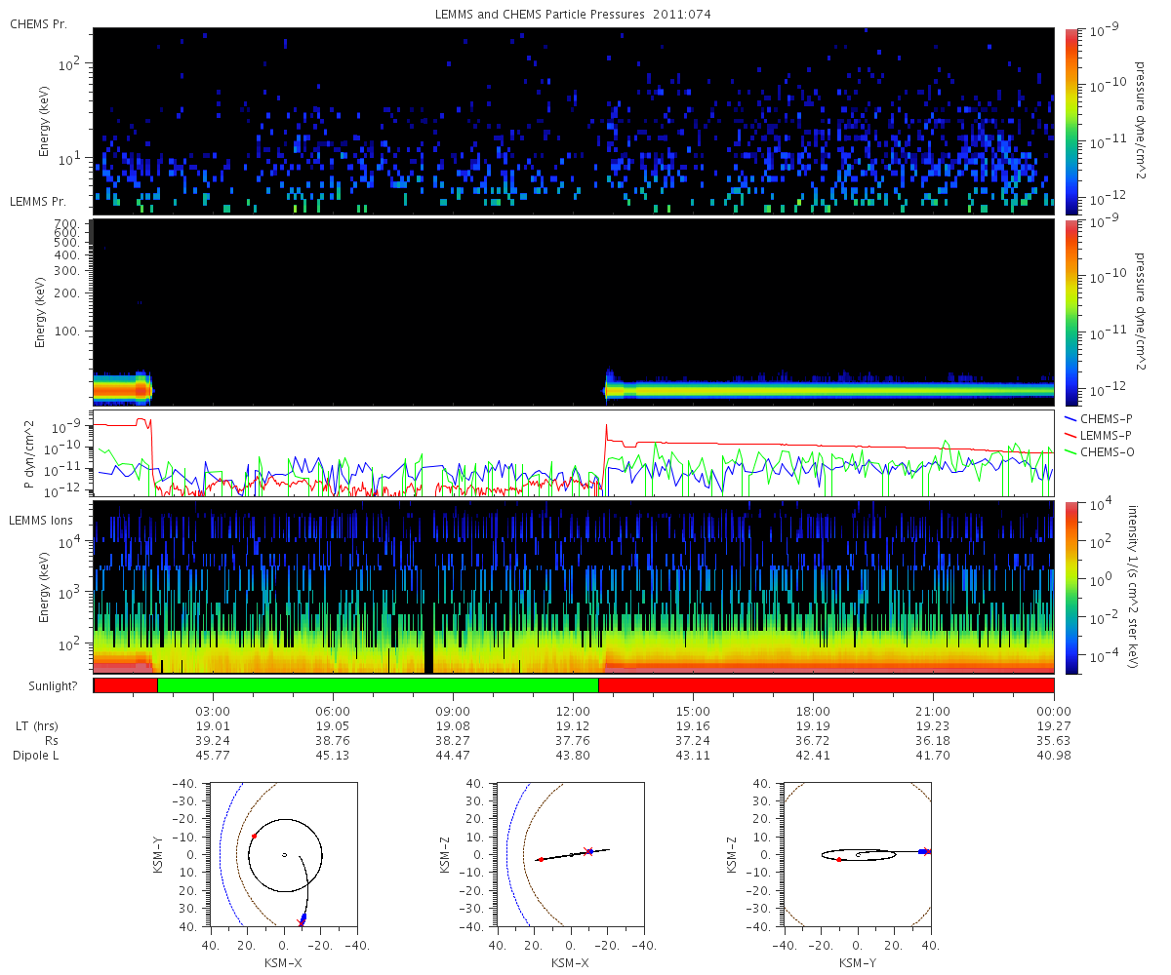Screen dimensions: 1171x975
Task: Click the green segment of Sunlight bar
Action: (378, 685)
